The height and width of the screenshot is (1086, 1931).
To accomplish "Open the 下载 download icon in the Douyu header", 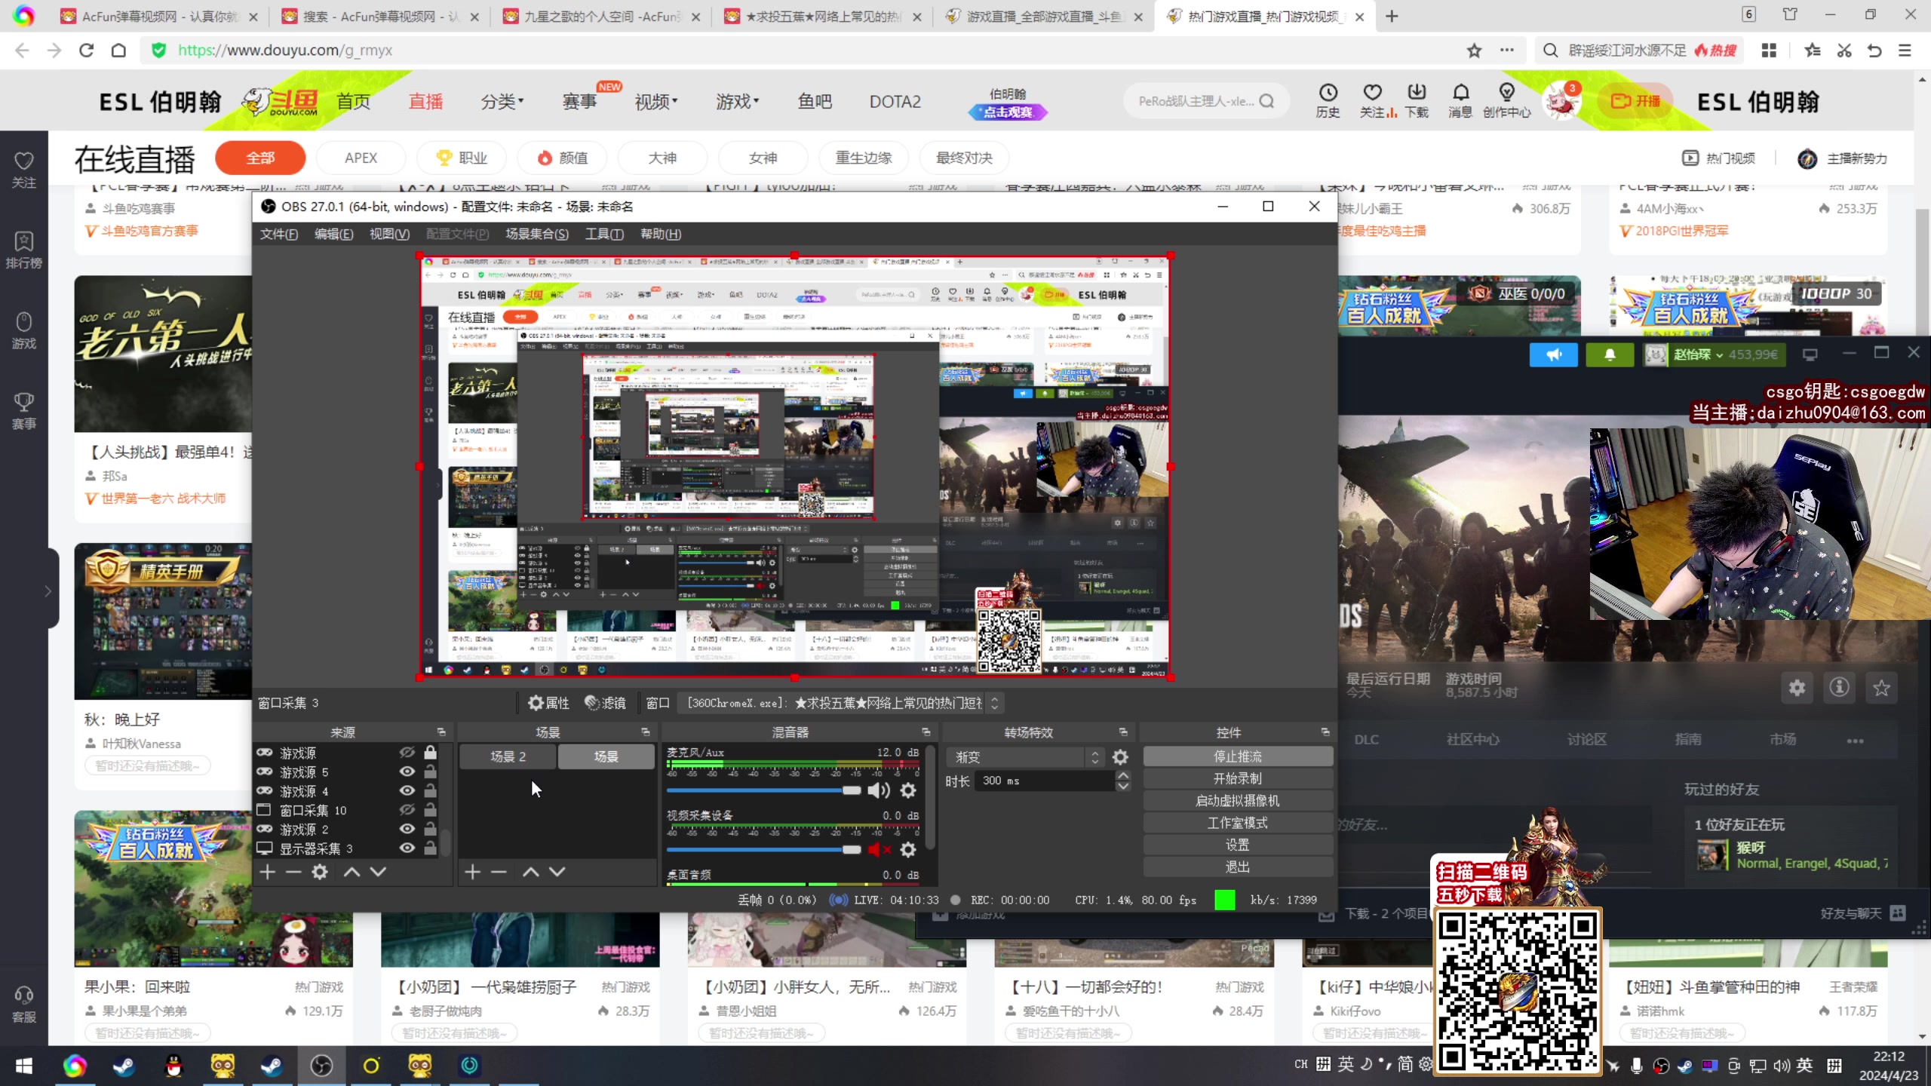I will [x=1417, y=101].
